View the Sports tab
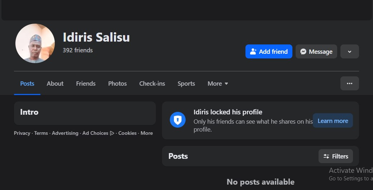The image size is (373, 190). coord(186,84)
